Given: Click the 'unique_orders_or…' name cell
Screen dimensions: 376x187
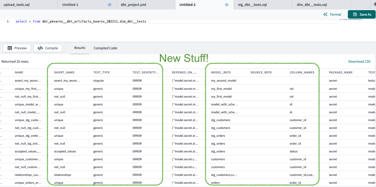Looking at the screenshot, I should tap(28, 183).
